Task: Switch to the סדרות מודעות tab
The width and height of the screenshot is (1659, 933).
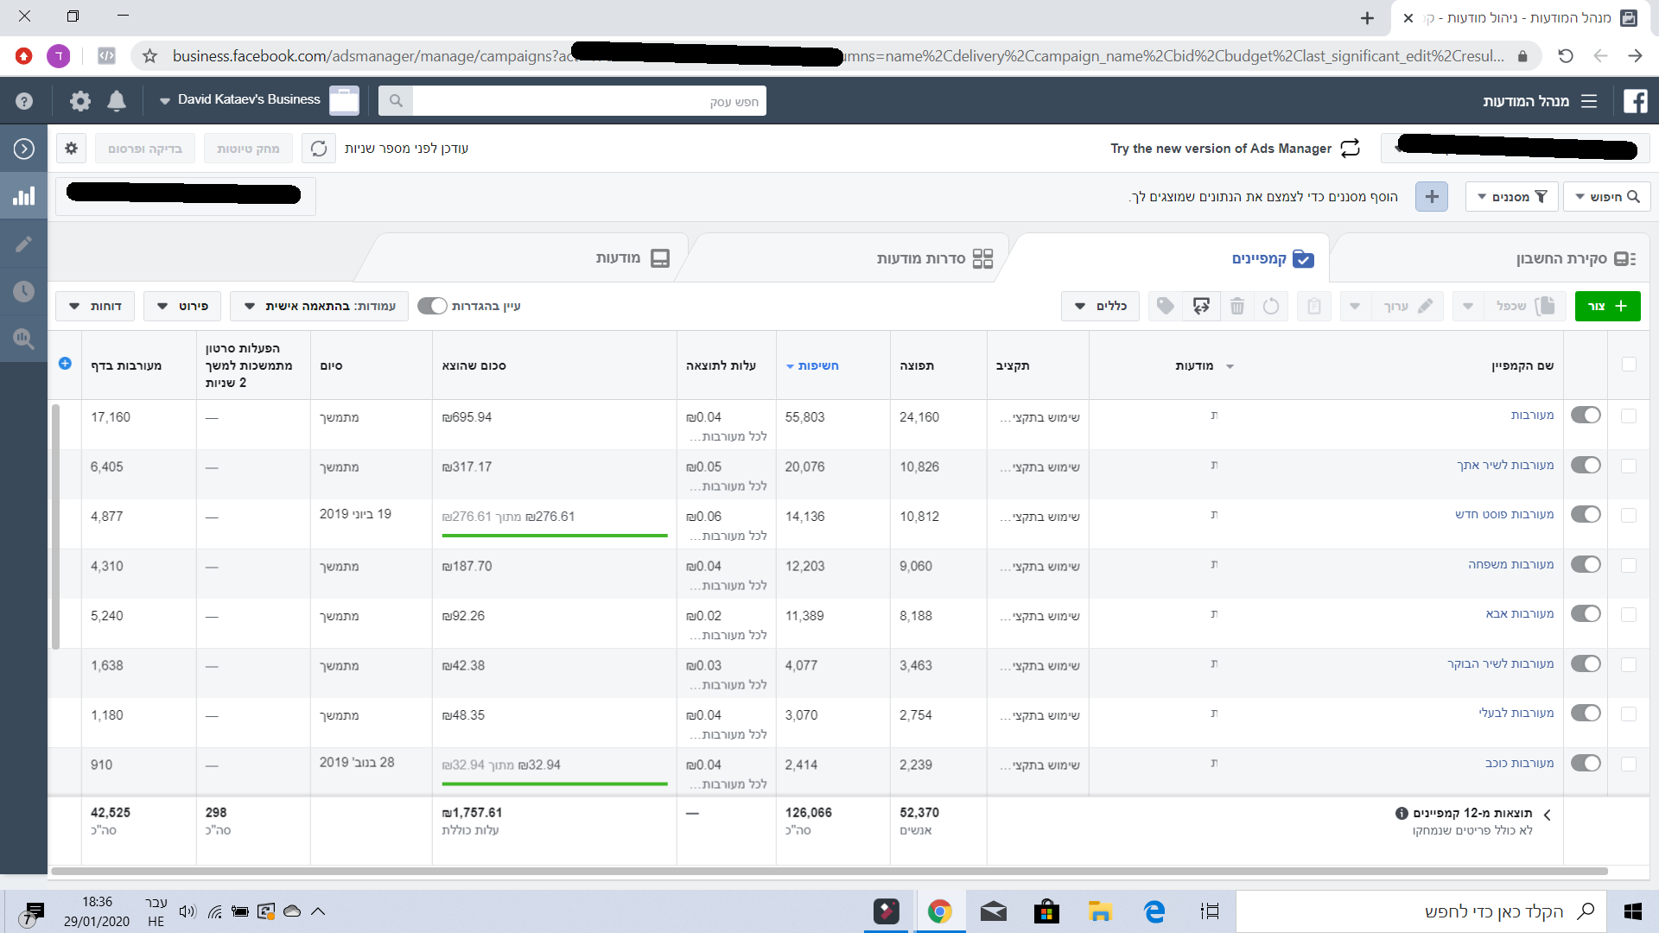Action: point(935,258)
